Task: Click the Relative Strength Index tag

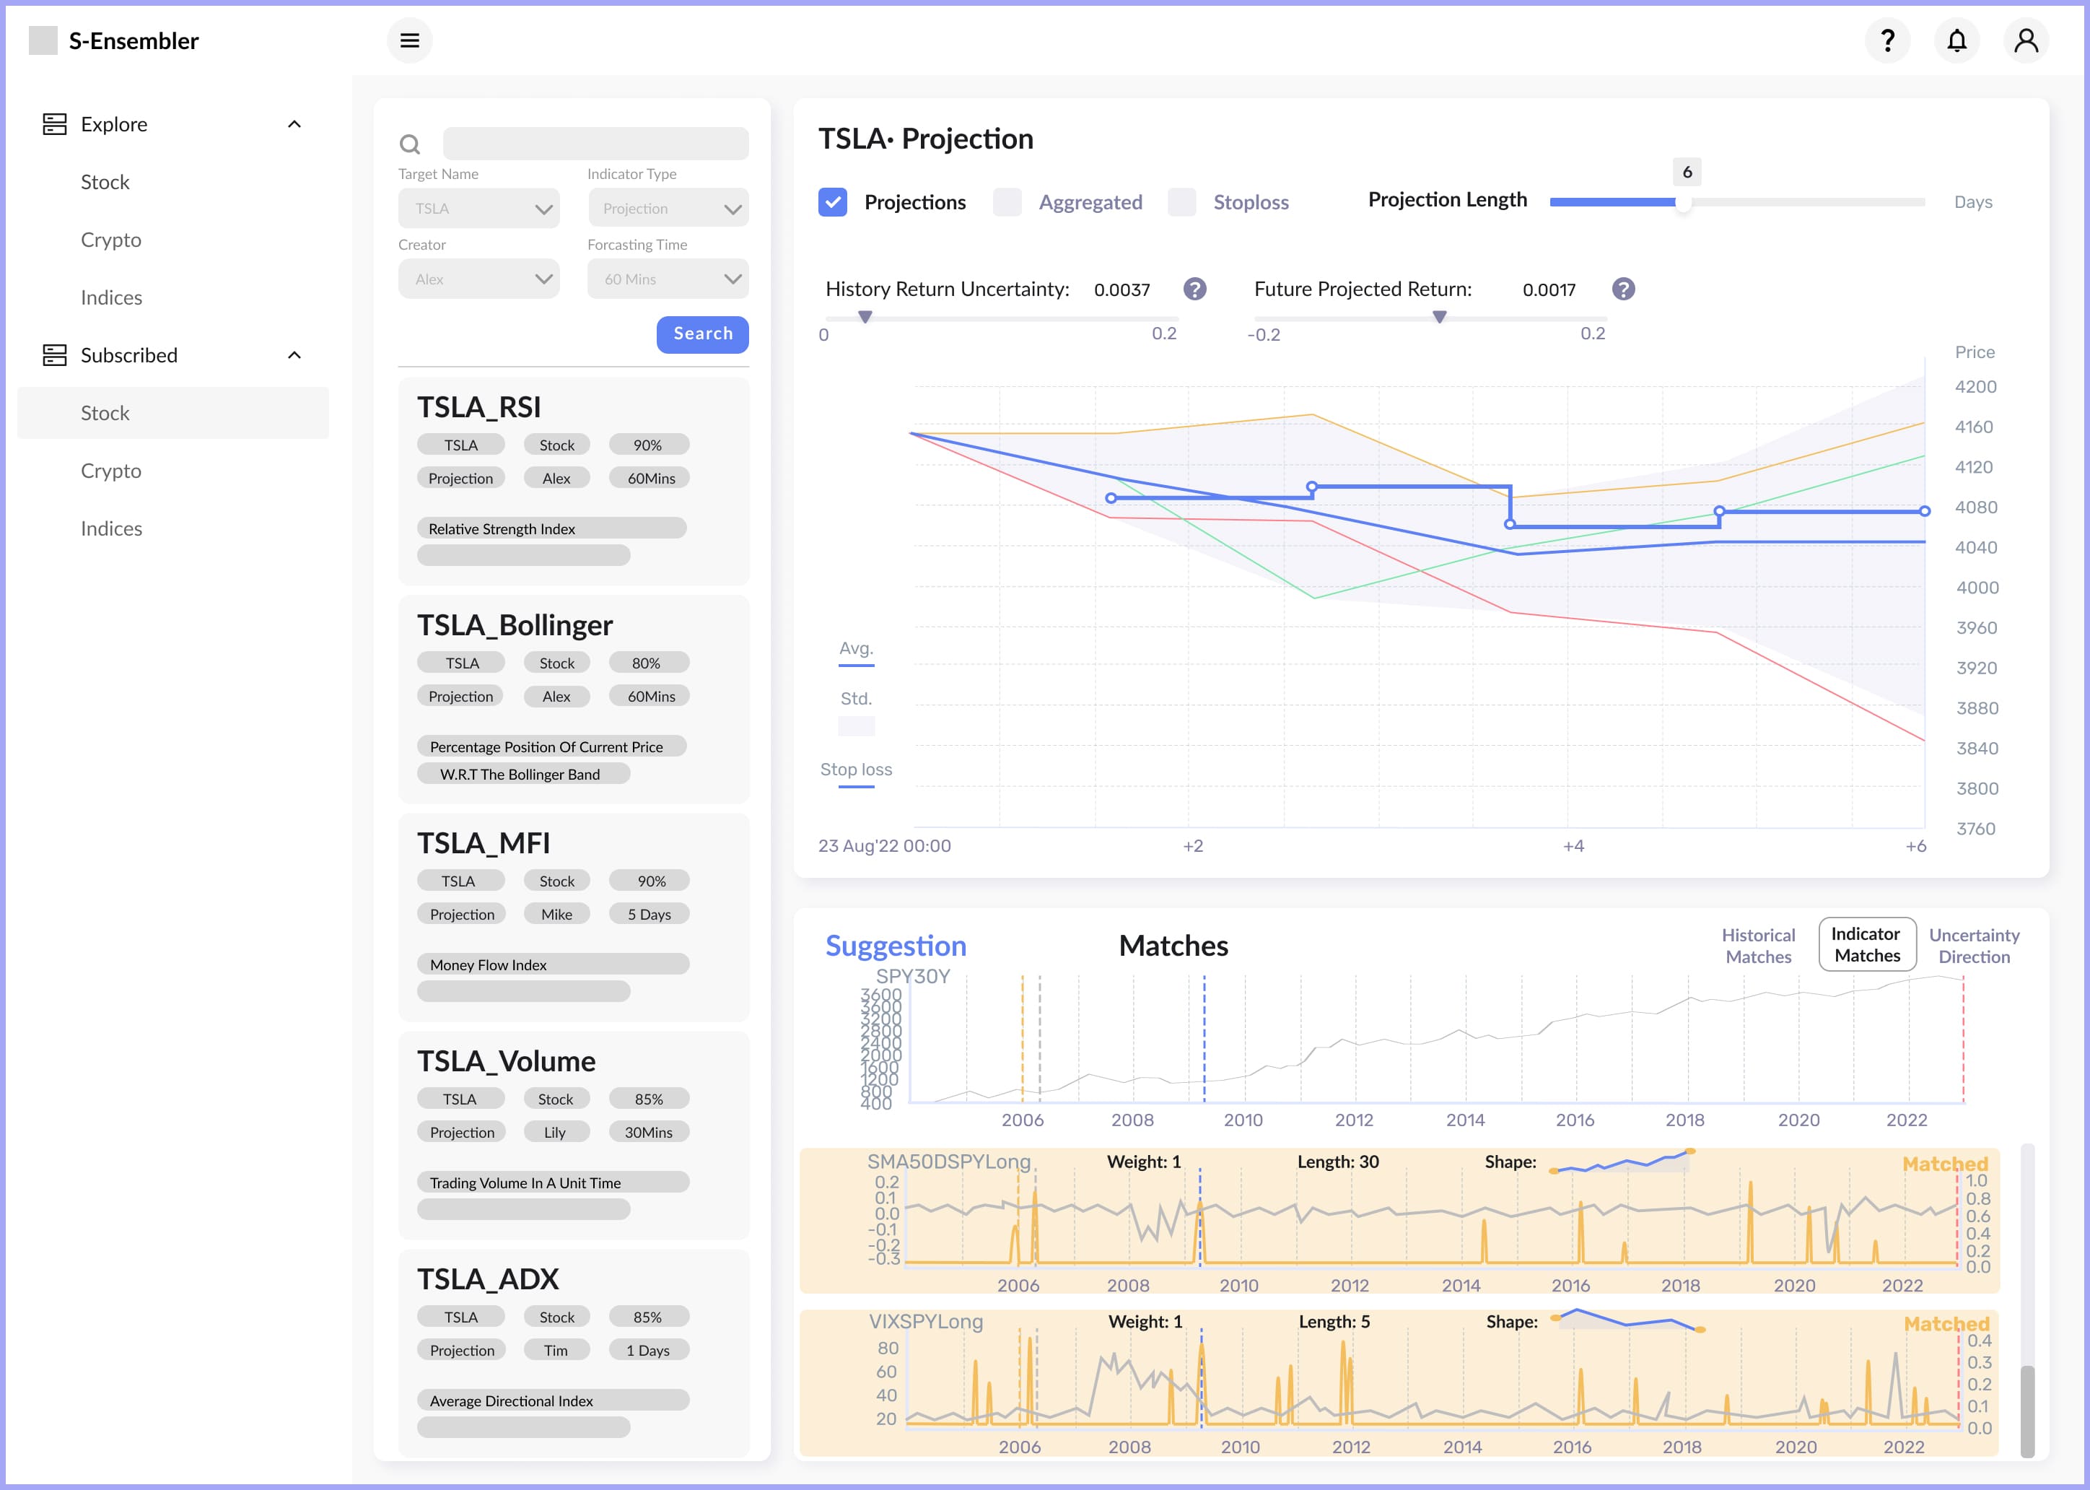Action: tap(552, 528)
